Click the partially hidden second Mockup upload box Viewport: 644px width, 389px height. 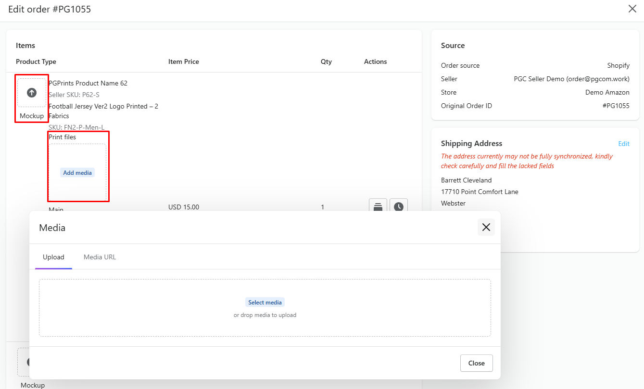[x=23, y=362]
